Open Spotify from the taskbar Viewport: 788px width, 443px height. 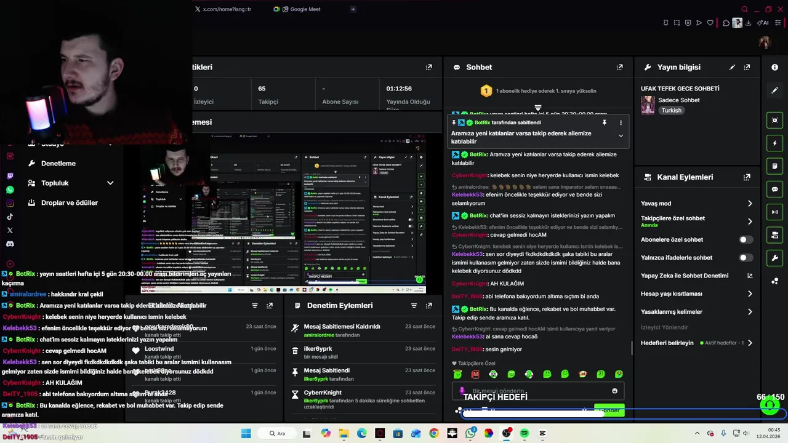tap(525, 433)
